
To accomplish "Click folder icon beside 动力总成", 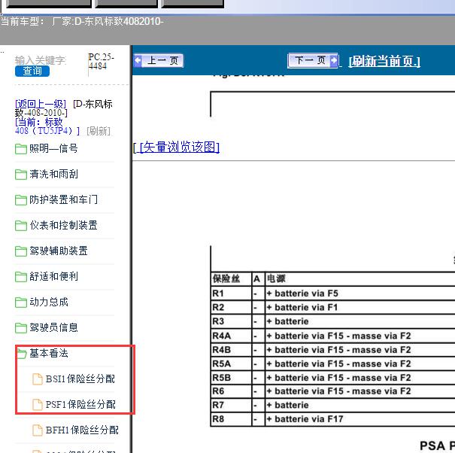I will 20,303.
